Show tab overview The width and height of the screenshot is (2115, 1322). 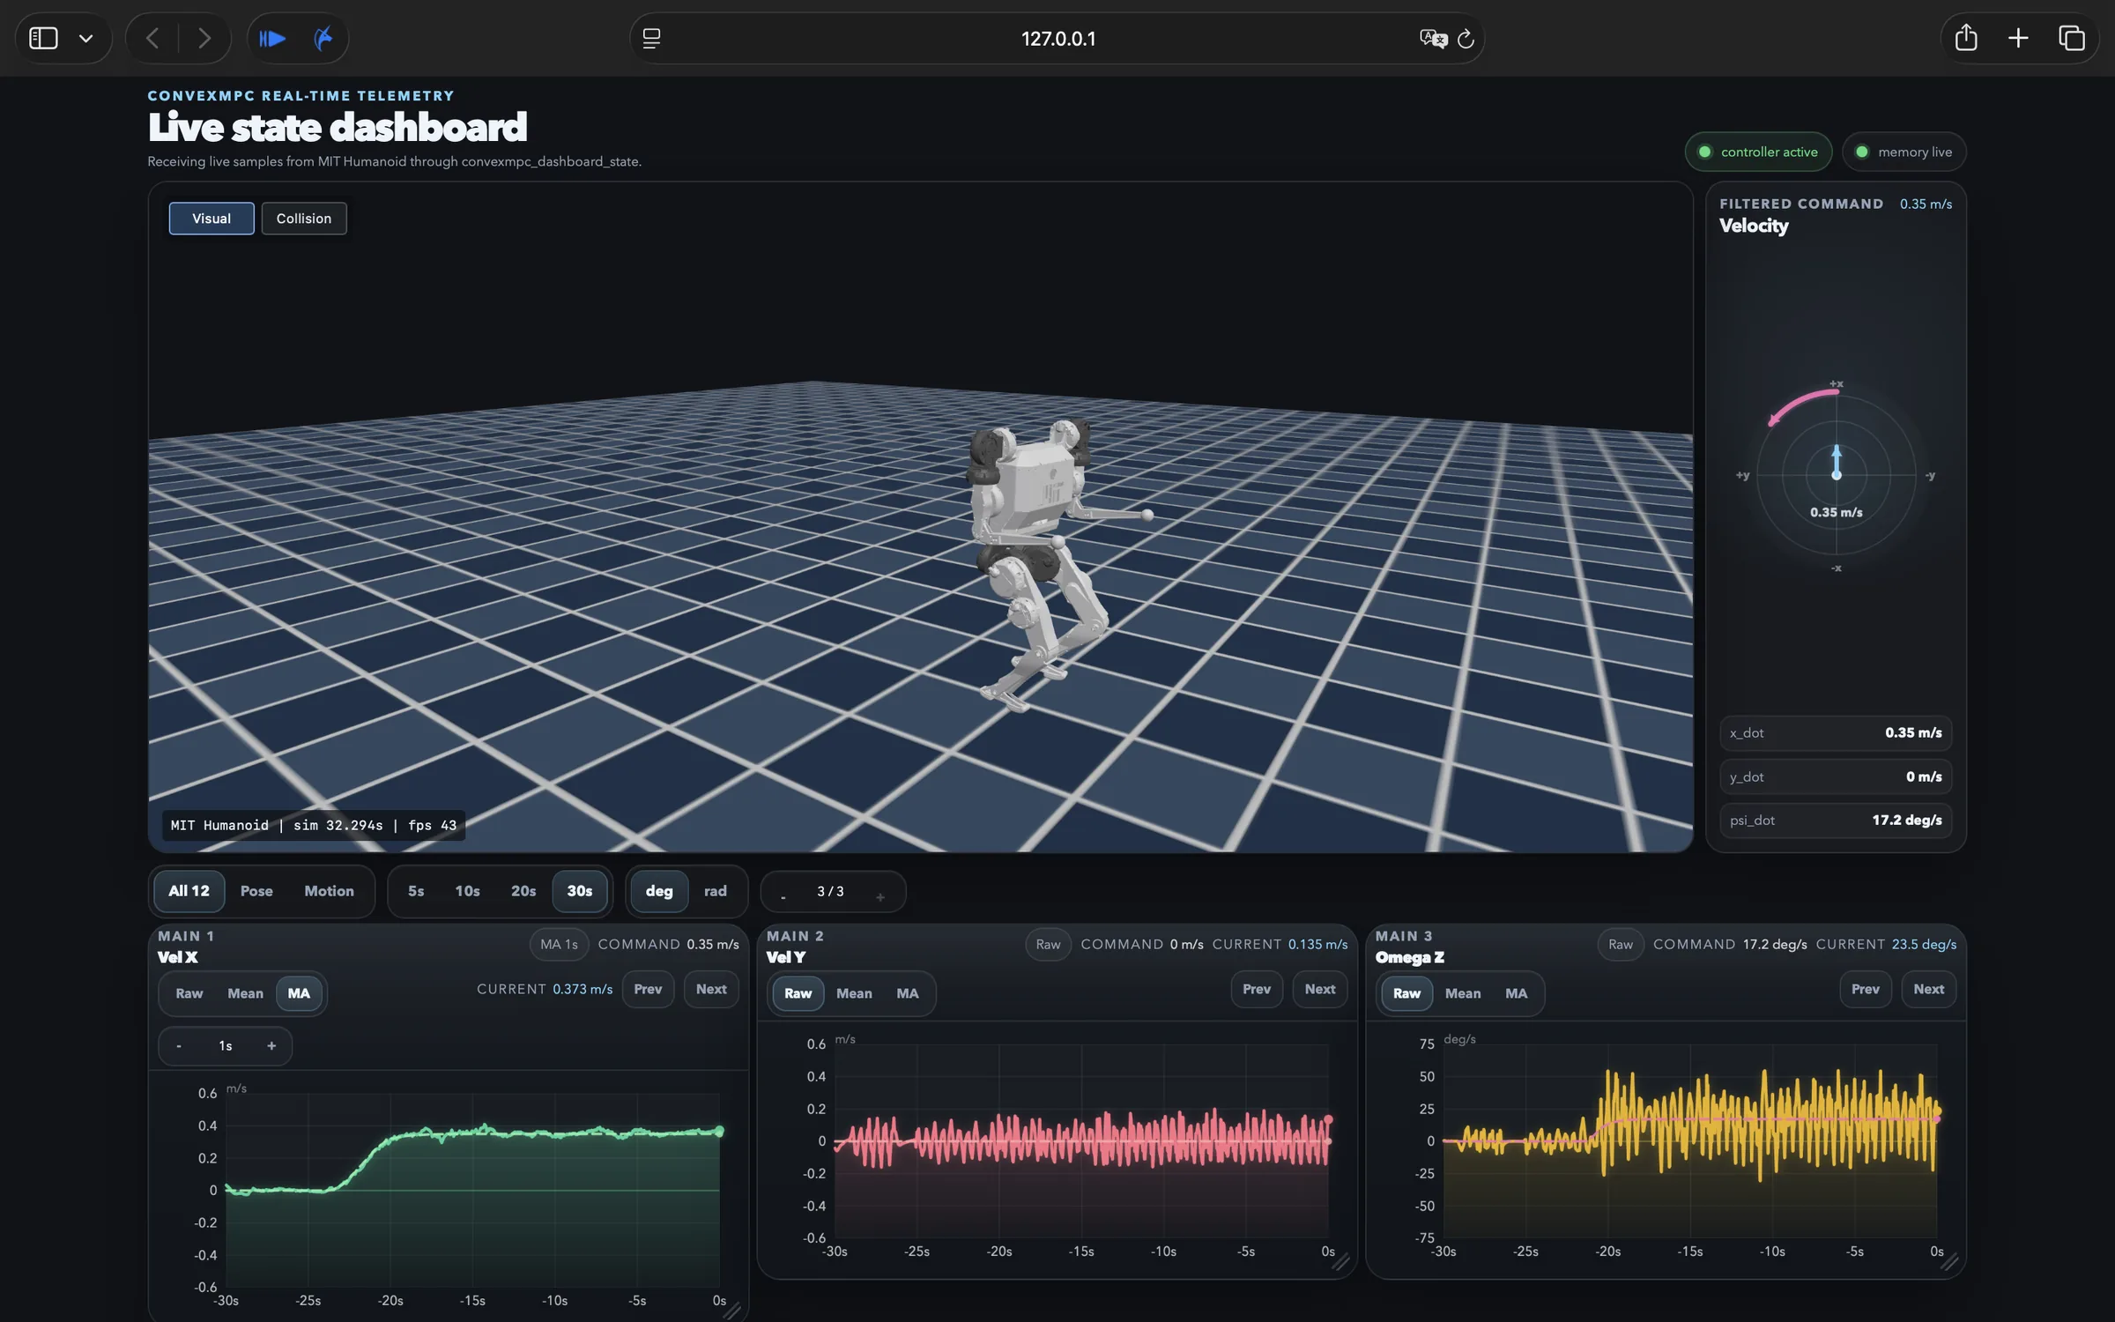pos(2071,38)
